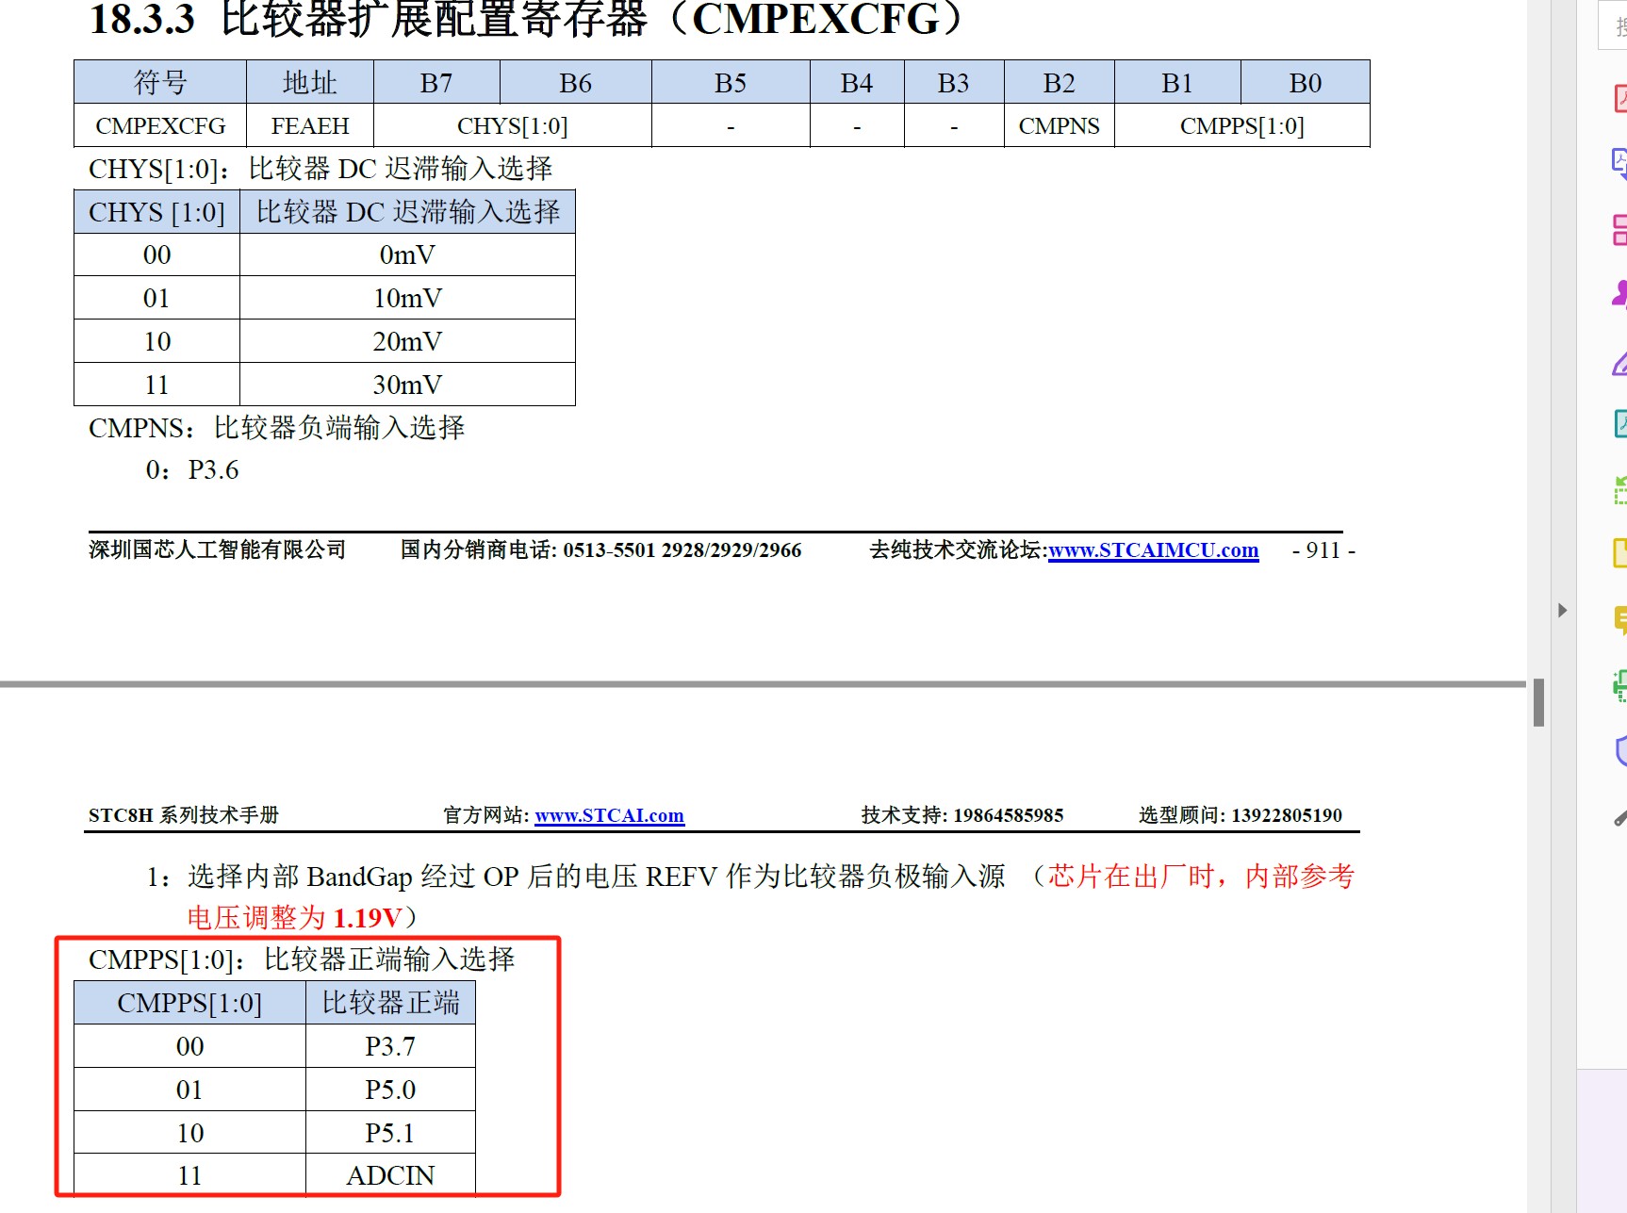Viewport: 1627px width, 1213px height.
Task: Click the tools search field in right pane
Action: (x=1613, y=26)
